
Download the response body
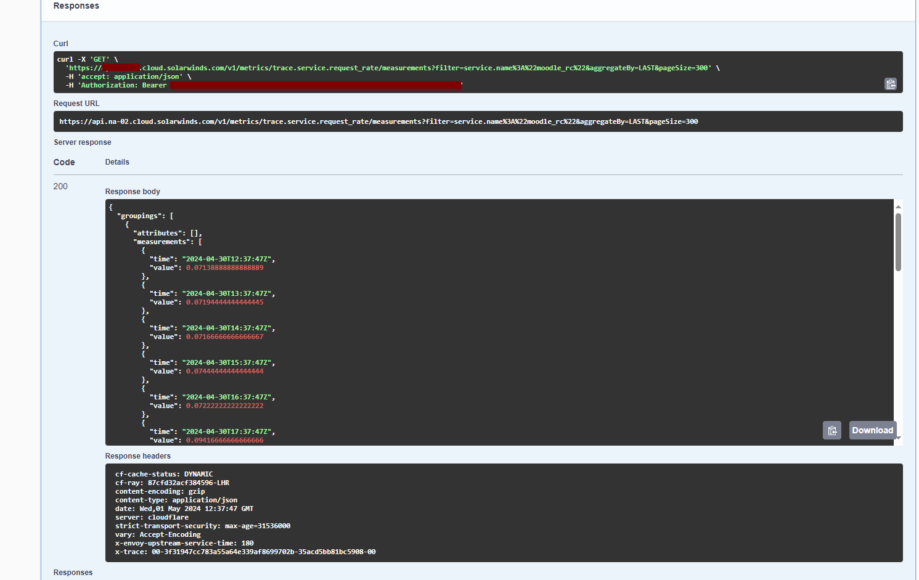pyautogui.click(x=873, y=430)
